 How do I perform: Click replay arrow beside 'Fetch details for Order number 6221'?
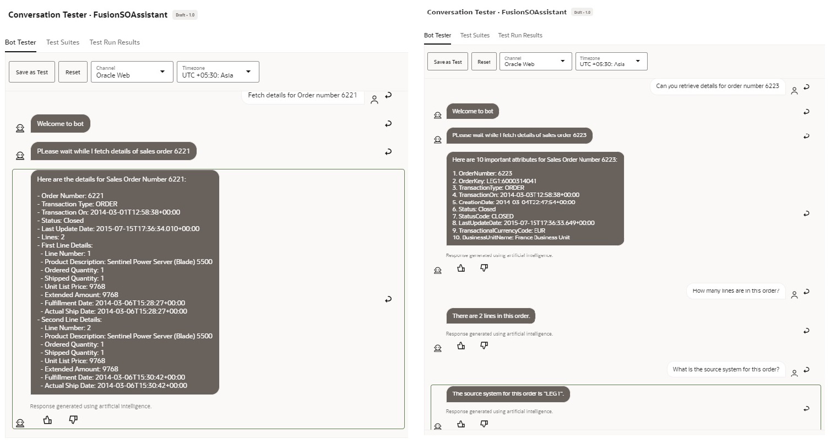coord(388,95)
